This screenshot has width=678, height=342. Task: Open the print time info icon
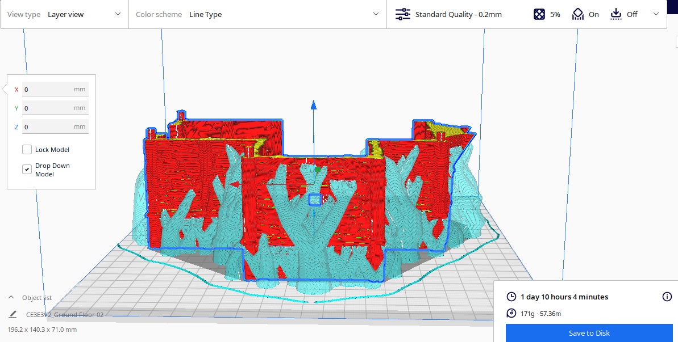coord(667,297)
